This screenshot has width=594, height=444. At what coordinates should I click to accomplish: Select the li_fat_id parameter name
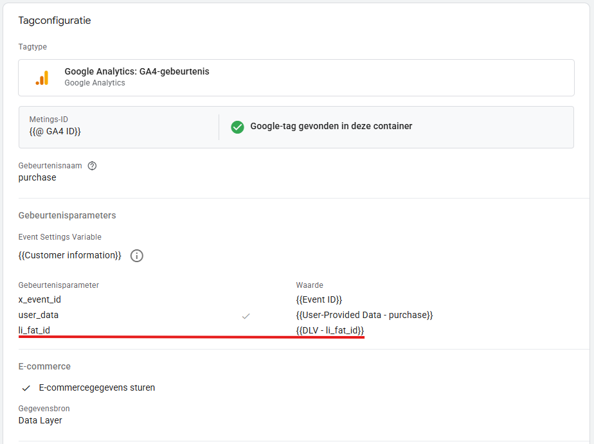[34, 330]
